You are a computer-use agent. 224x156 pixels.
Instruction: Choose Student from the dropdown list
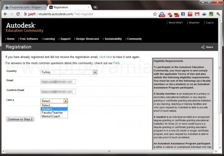pyautogui.click(x=54, y=109)
